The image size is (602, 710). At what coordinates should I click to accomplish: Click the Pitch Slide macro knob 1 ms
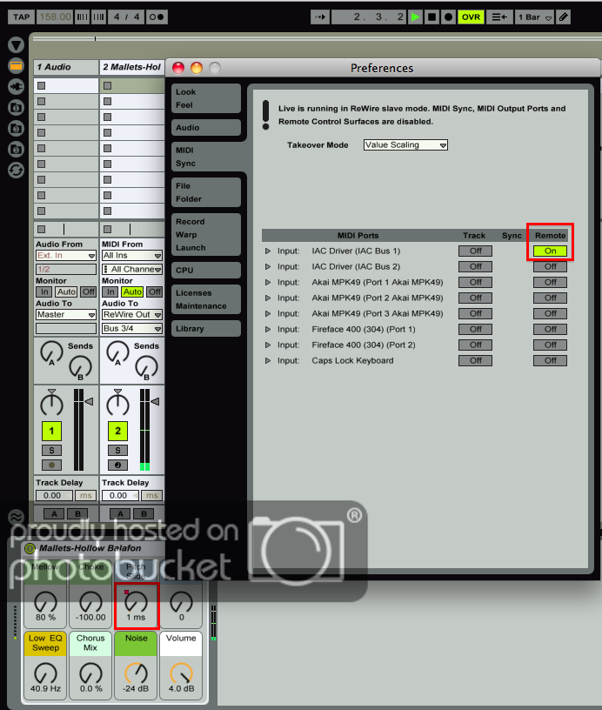point(136,603)
